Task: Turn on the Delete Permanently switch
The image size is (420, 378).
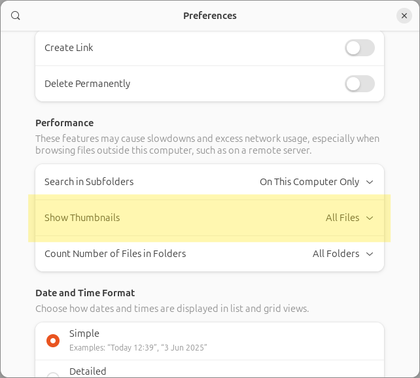Action: point(360,84)
